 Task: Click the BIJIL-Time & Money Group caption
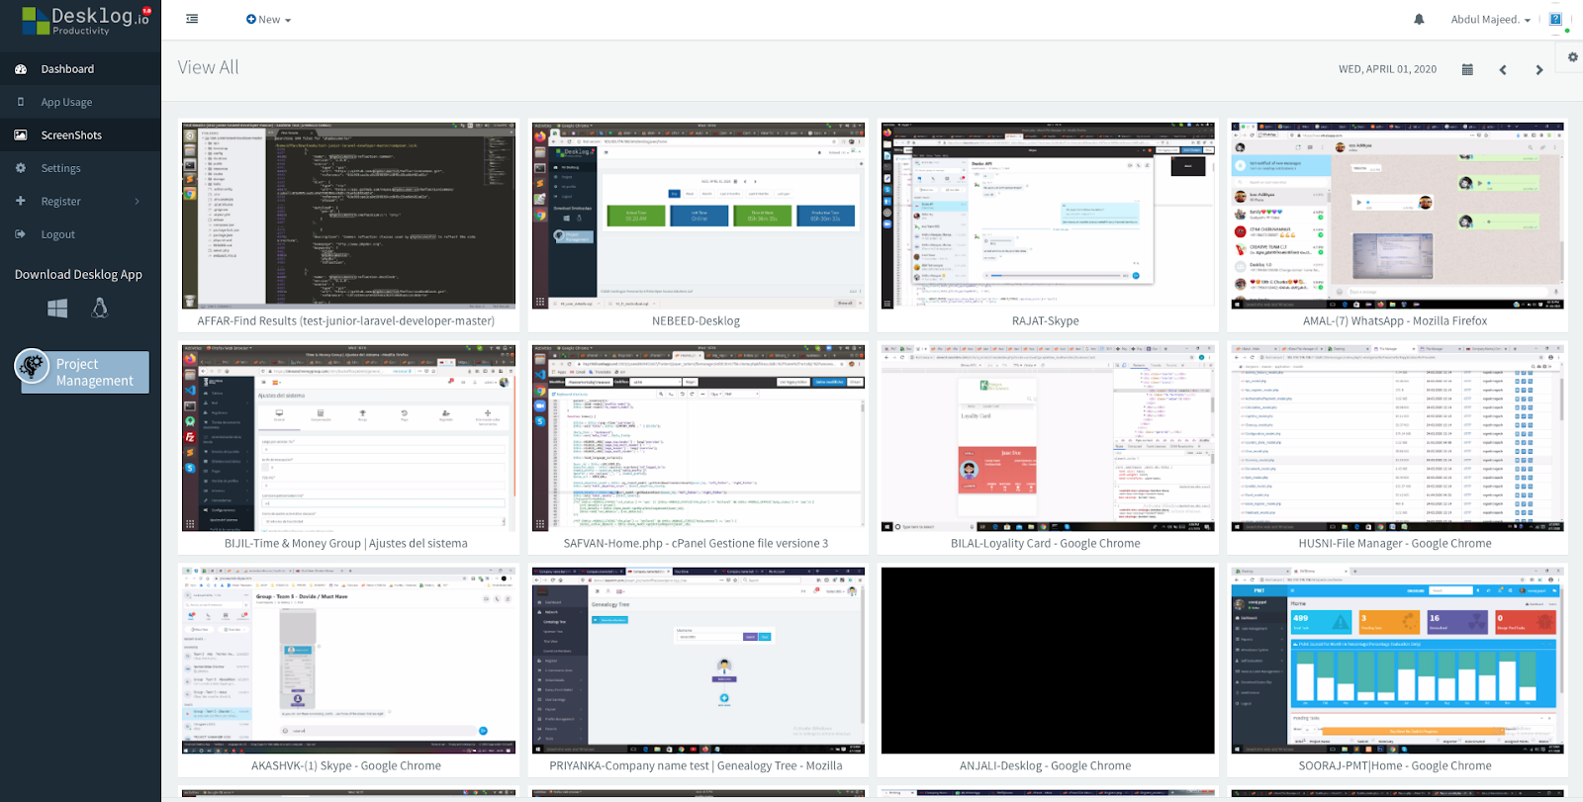tap(346, 544)
